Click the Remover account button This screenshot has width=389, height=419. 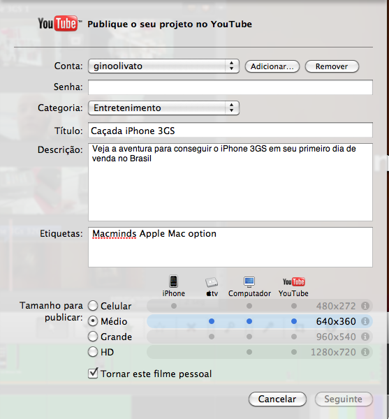(332, 66)
